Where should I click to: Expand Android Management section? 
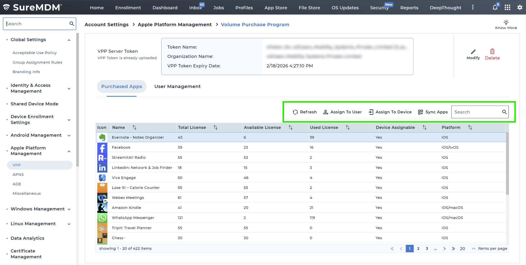(69, 136)
